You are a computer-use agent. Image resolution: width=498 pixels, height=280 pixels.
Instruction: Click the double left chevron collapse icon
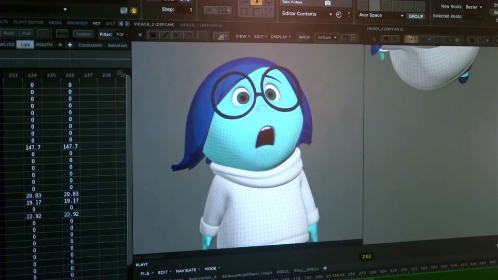[x=140, y=35]
